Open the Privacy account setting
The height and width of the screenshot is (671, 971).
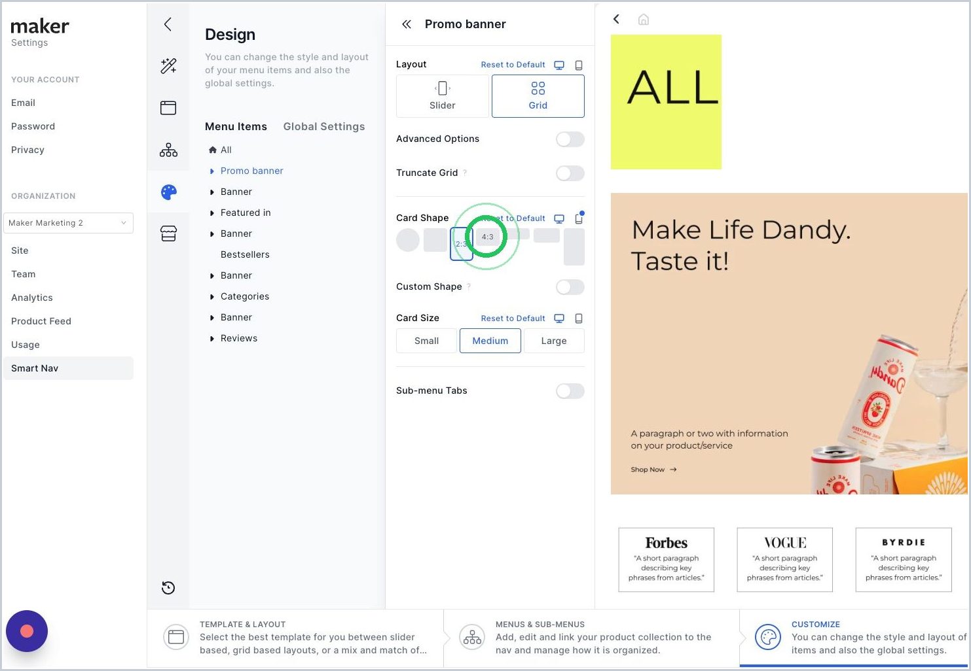tap(27, 150)
